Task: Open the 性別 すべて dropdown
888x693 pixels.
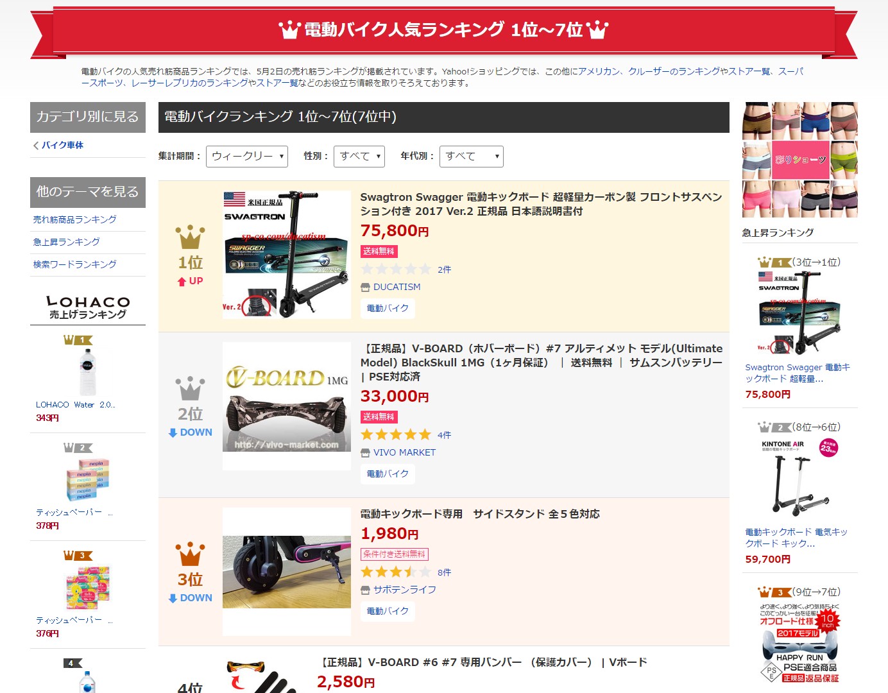Action: point(359,157)
